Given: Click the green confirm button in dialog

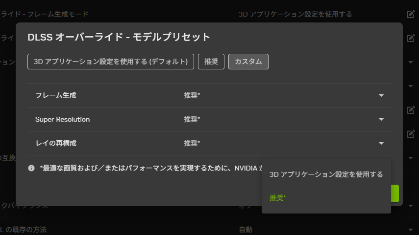Looking at the screenshot, I should (395, 193).
